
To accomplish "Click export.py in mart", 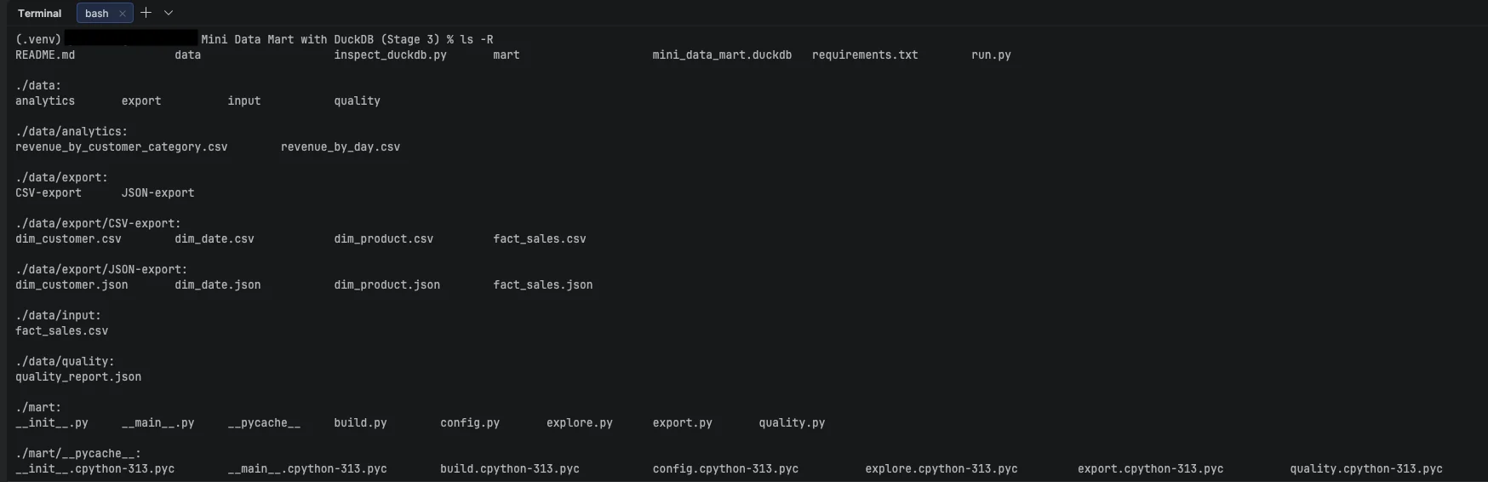I will point(682,423).
